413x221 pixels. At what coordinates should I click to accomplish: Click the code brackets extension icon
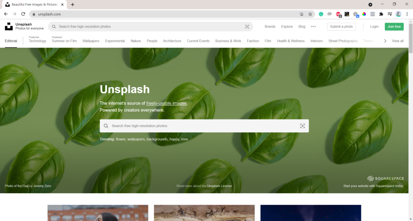(372, 14)
